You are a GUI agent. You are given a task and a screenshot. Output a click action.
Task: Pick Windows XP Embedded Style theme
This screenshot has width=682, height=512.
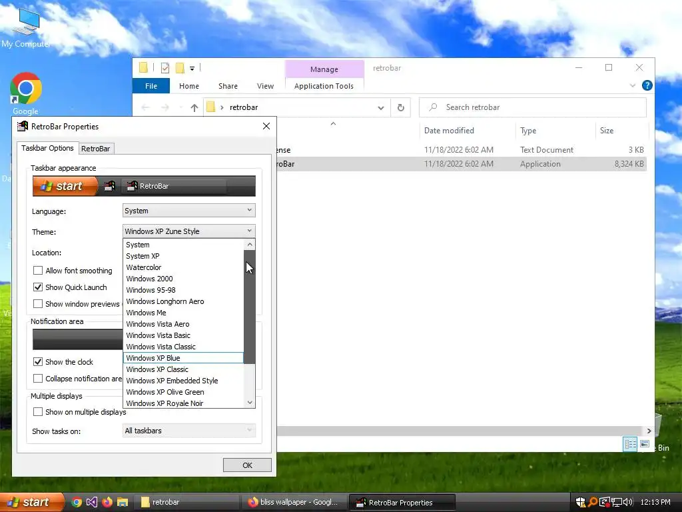tap(183, 381)
